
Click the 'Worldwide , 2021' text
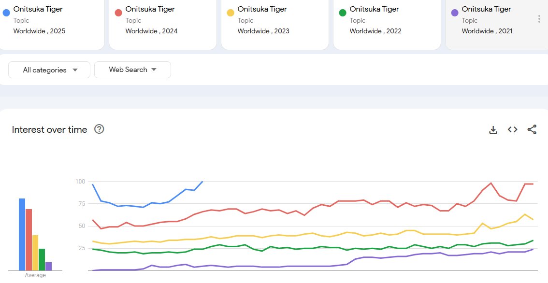click(487, 31)
